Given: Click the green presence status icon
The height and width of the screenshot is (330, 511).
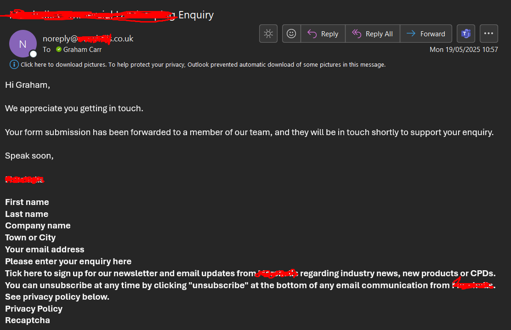Looking at the screenshot, I should coord(59,49).
